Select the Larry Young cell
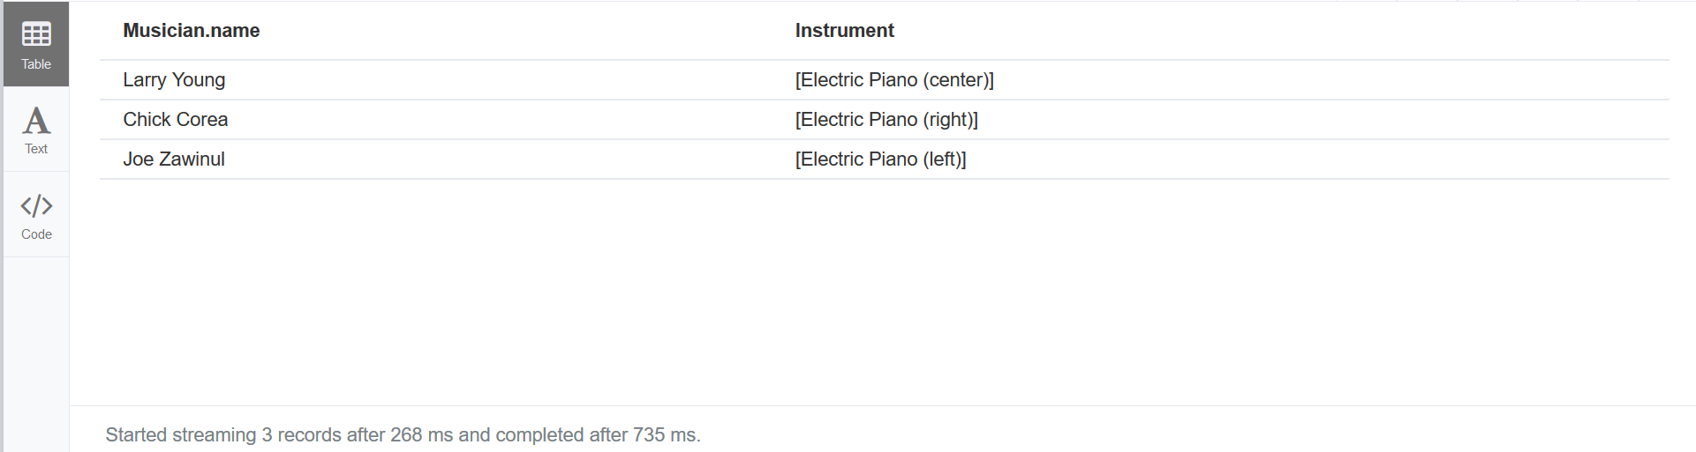The width and height of the screenshot is (1696, 452). [x=174, y=80]
